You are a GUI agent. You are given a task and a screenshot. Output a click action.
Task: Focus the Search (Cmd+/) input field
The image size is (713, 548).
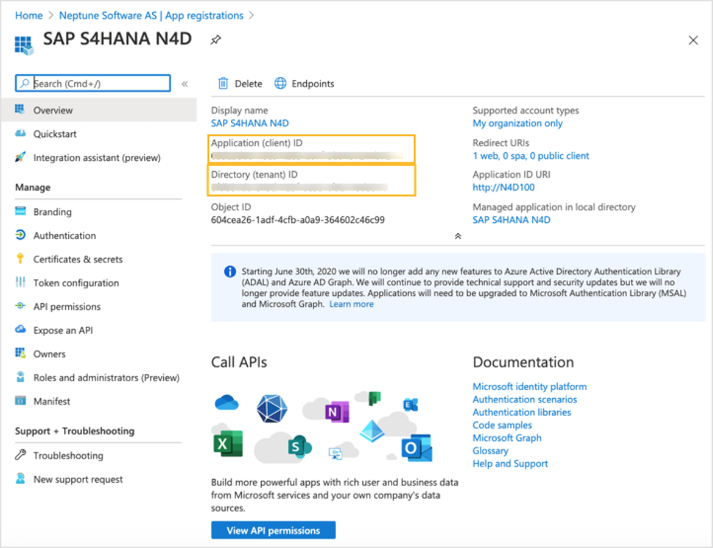(x=100, y=83)
